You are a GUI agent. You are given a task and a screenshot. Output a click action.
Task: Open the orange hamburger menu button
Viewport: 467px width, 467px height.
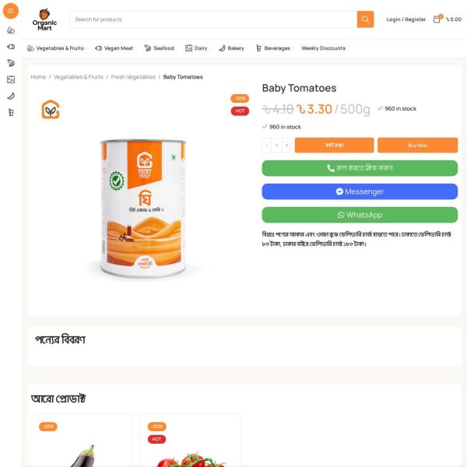11,11
